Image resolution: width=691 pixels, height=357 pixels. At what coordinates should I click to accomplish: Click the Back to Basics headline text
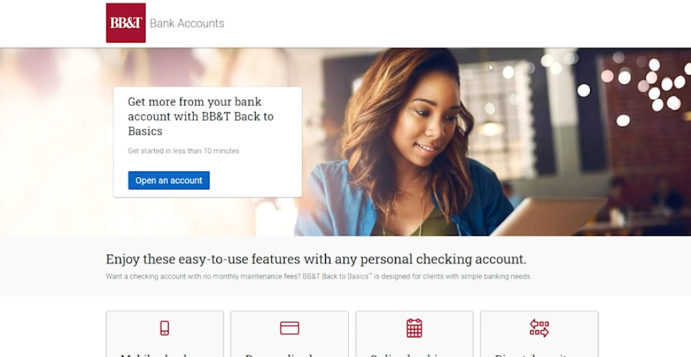(x=200, y=116)
